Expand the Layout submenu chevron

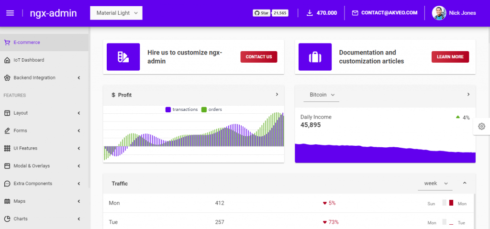point(79,113)
